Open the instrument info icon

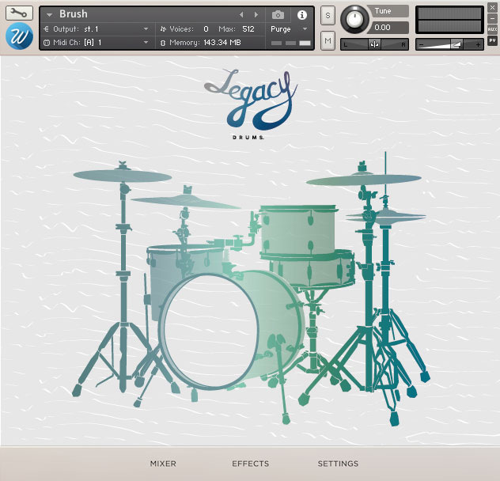[301, 14]
